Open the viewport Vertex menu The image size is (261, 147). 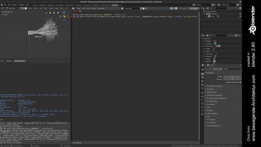coord(51,8)
